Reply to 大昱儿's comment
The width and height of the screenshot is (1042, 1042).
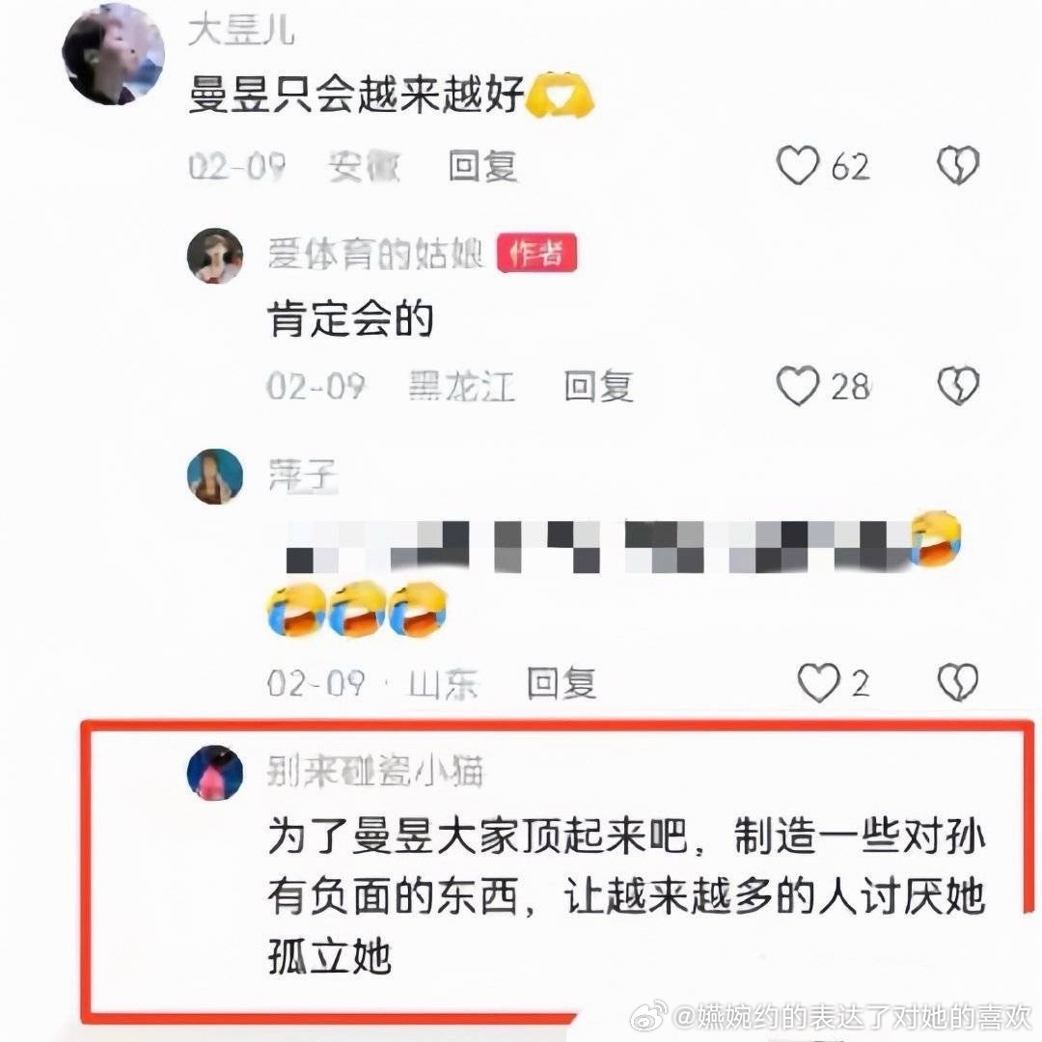[482, 166]
